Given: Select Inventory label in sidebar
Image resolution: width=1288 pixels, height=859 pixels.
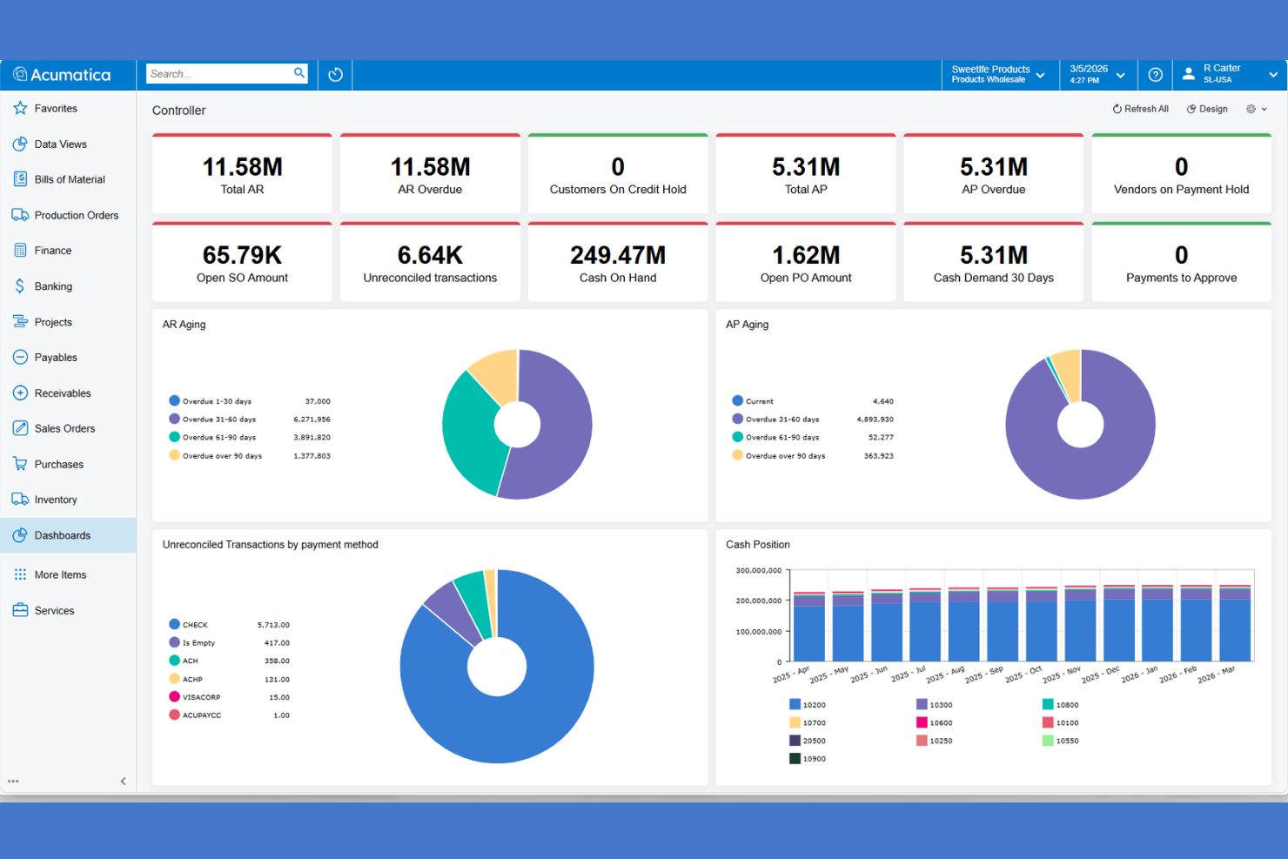Looking at the screenshot, I should (x=56, y=500).
